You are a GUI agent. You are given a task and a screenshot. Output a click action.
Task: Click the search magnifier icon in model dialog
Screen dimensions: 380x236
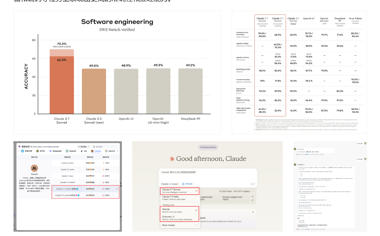[x=94, y=147]
